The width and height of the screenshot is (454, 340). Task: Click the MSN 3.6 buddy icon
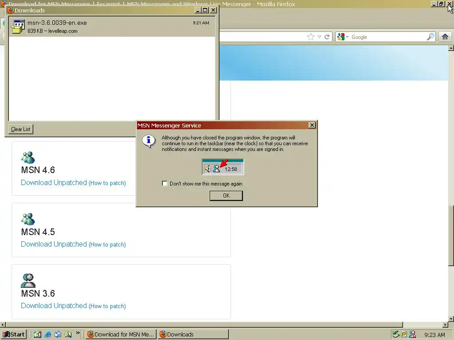point(28,281)
